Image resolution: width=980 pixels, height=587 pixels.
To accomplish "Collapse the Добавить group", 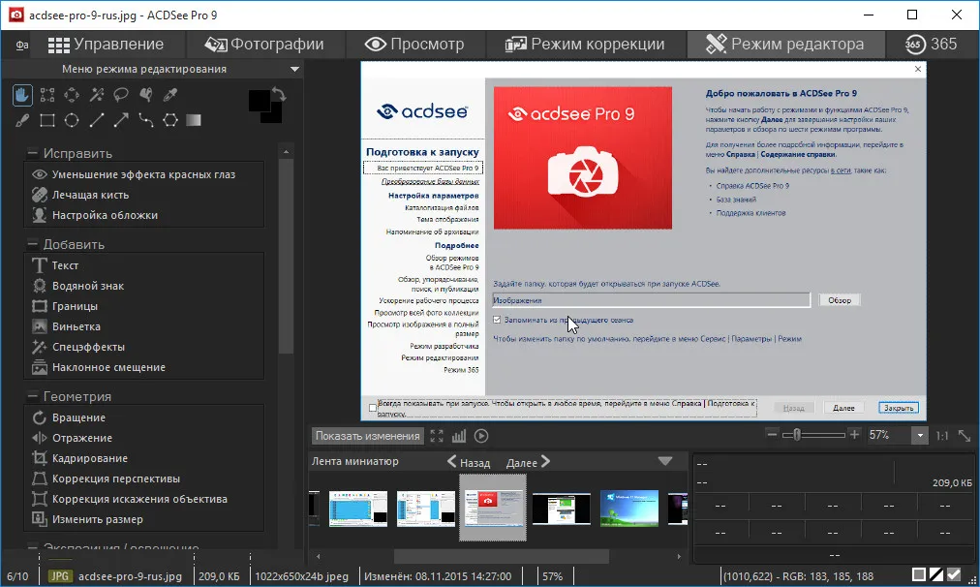I will point(32,244).
